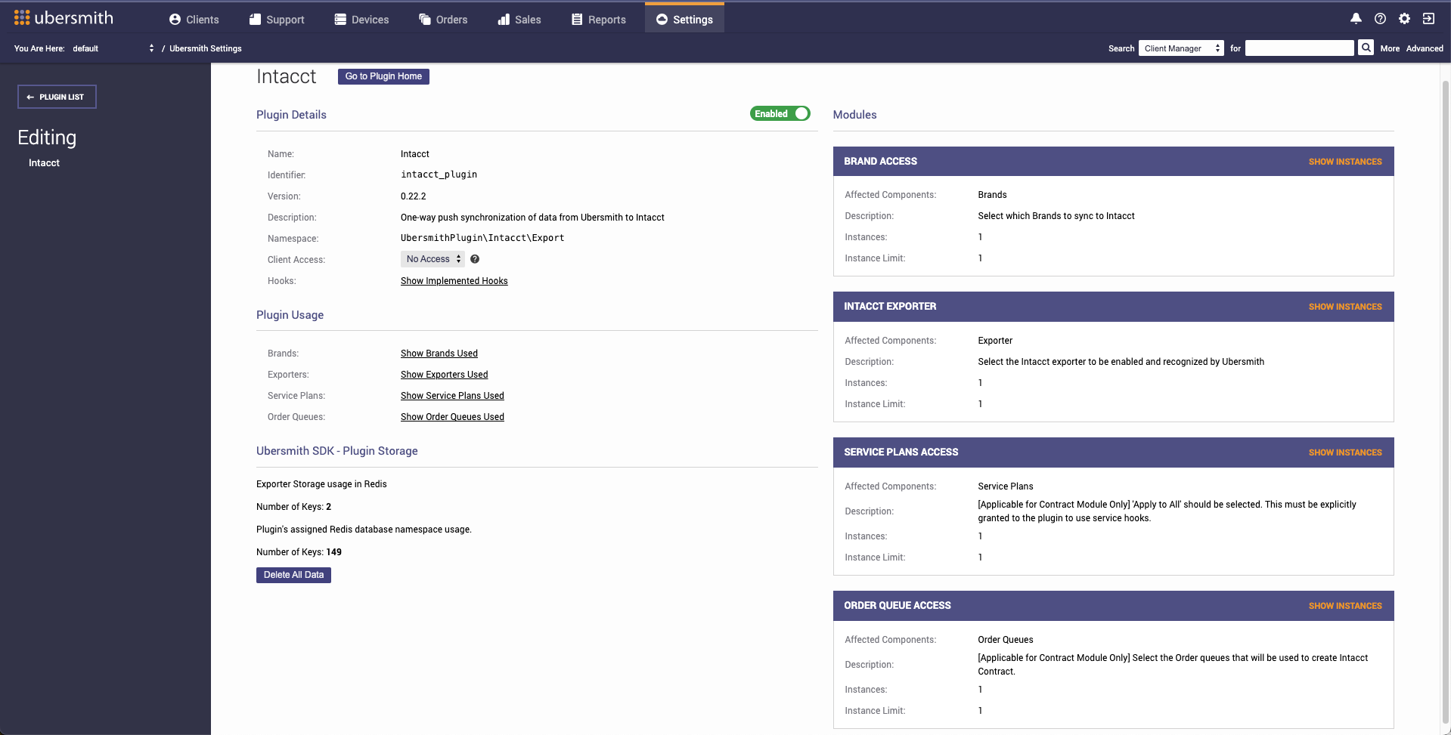Viewport: 1451px width, 735px height.
Task: Show instances for Order Queue Access
Action: pos(1345,606)
